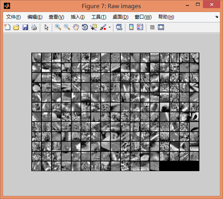Image resolution: width=223 pixels, height=199 pixels.
Task: Activate the Zoom Out magnifier tool
Action: (x=67, y=27)
